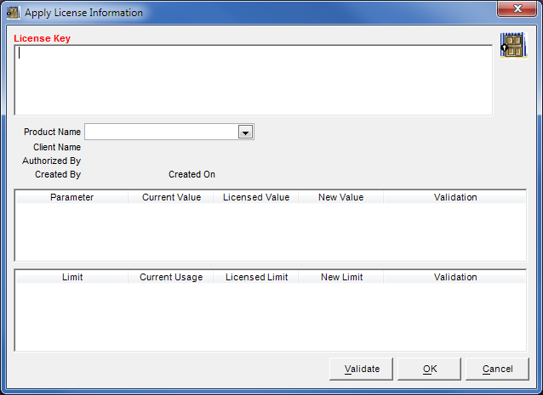543x395 pixels.
Task: Click inside the License Key text area
Action: pyautogui.click(x=253, y=80)
